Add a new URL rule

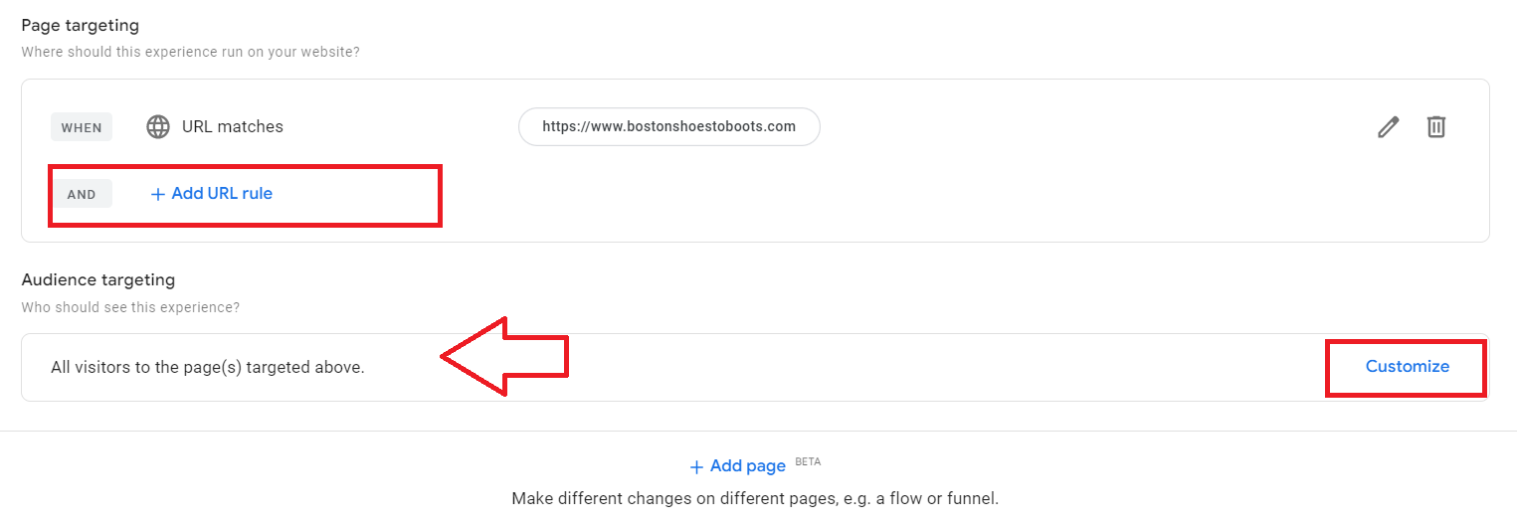pyautogui.click(x=211, y=194)
